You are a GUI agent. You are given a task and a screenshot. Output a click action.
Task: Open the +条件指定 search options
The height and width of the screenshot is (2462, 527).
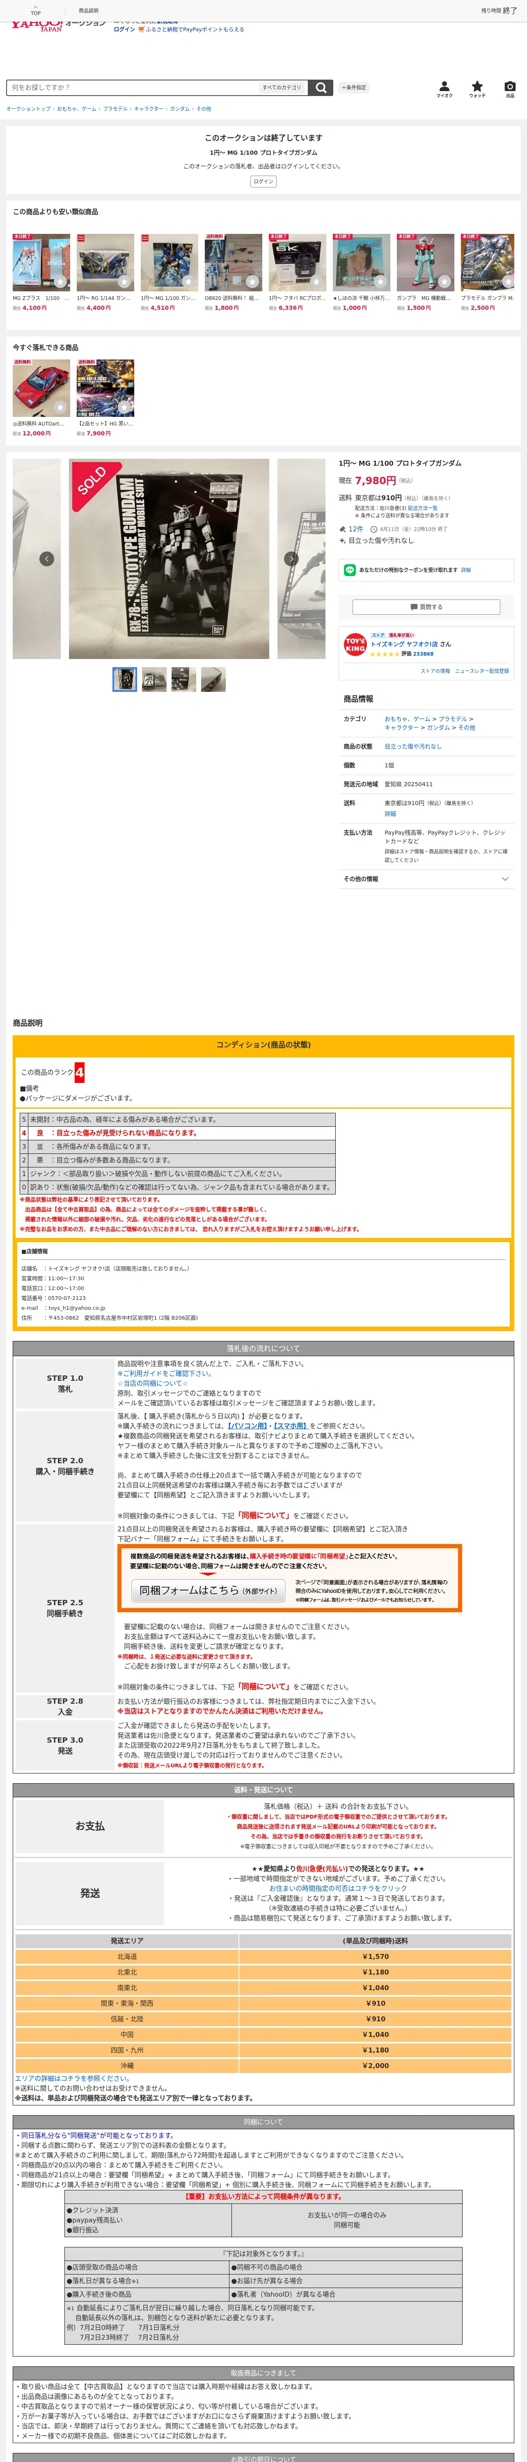[x=354, y=87]
